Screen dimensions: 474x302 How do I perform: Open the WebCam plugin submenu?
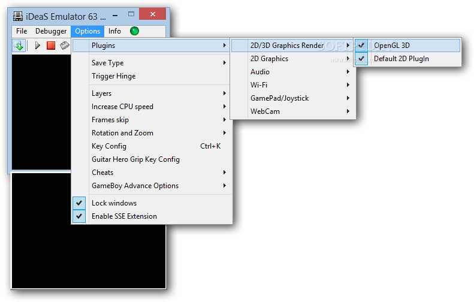292,111
